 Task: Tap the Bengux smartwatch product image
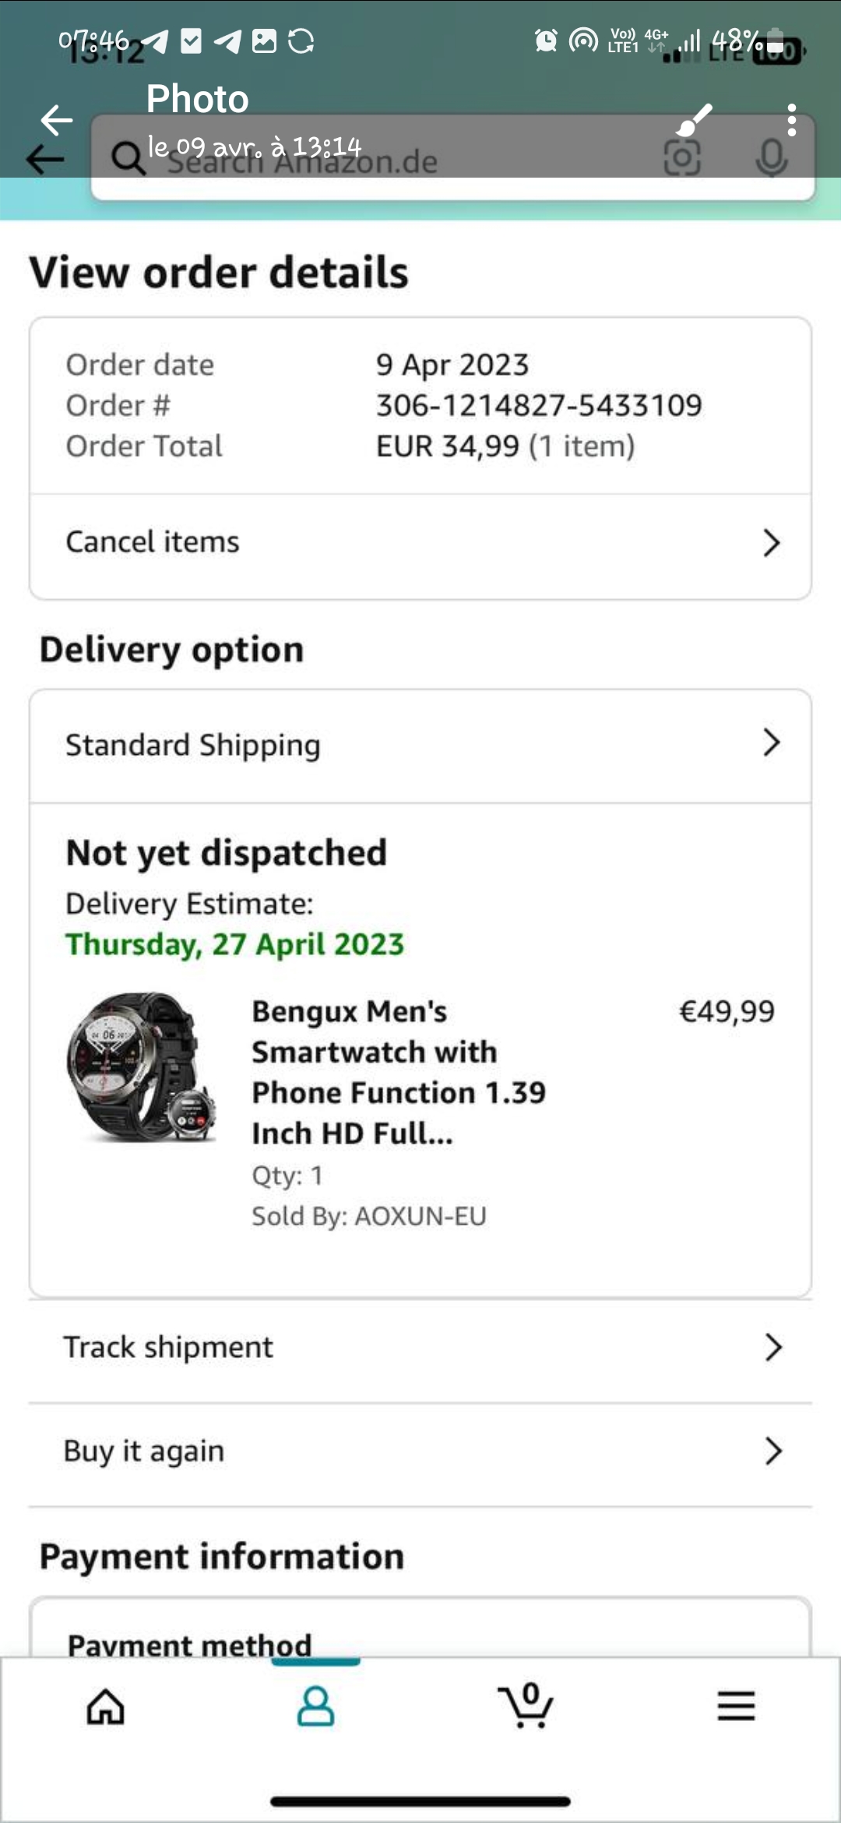click(x=140, y=1067)
